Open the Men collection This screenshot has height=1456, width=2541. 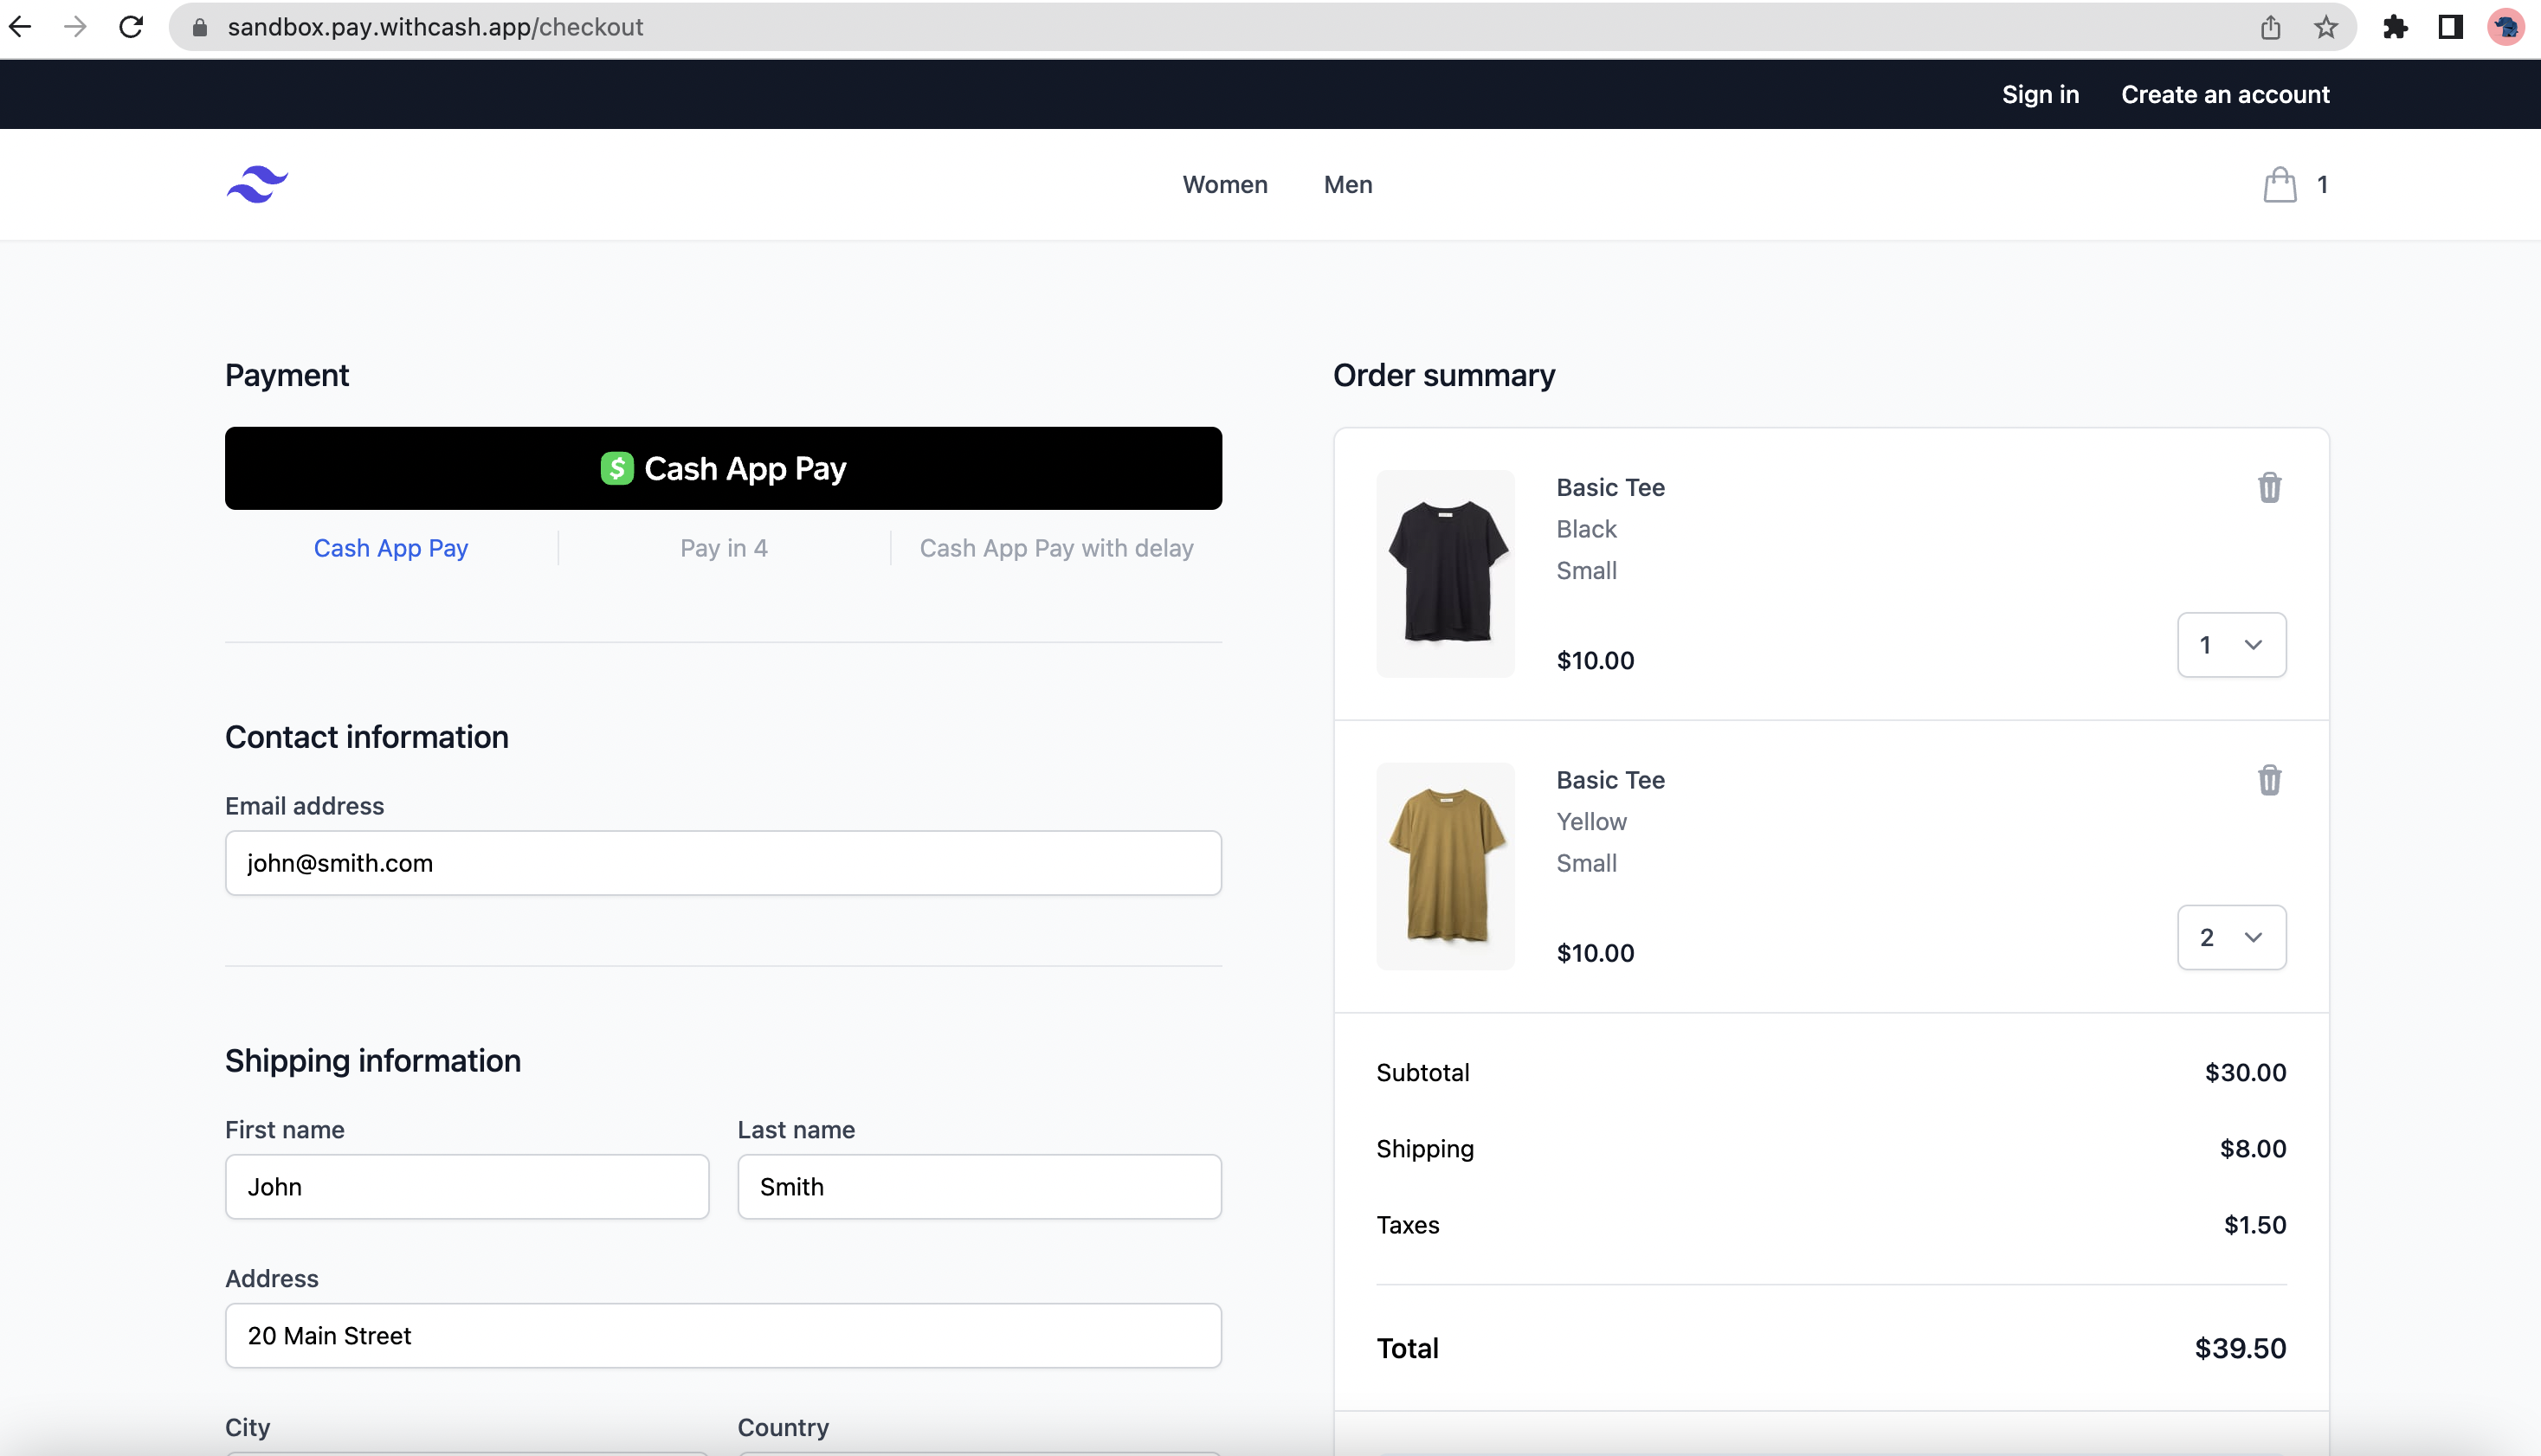pyautogui.click(x=1347, y=184)
